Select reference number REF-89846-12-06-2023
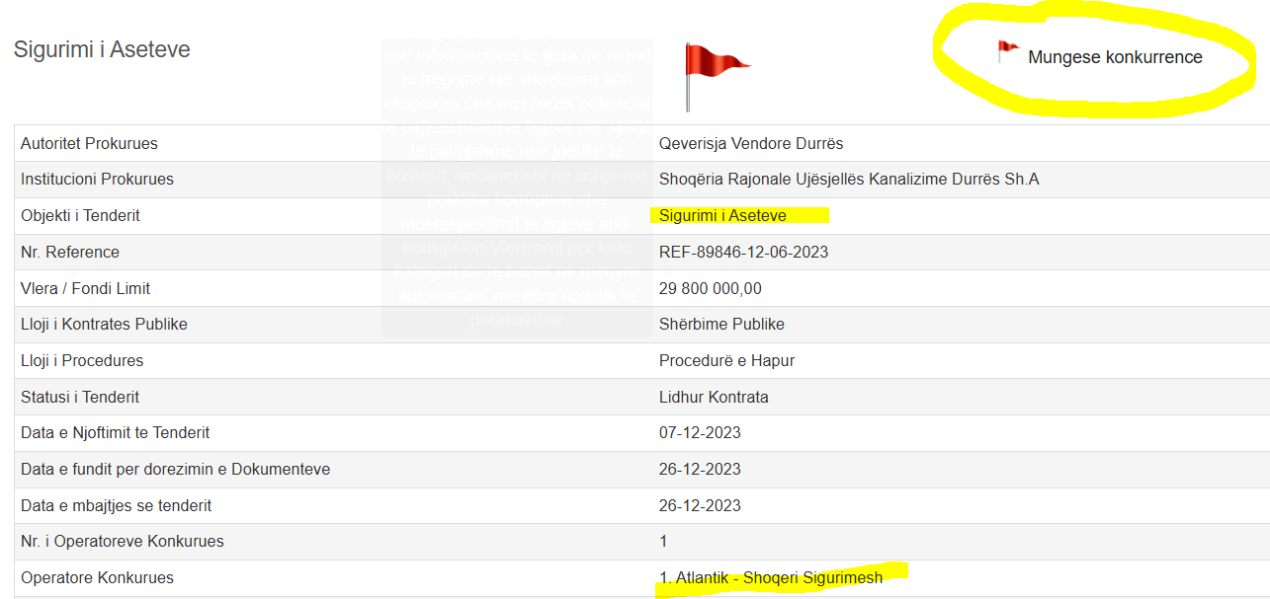 (743, 252)
